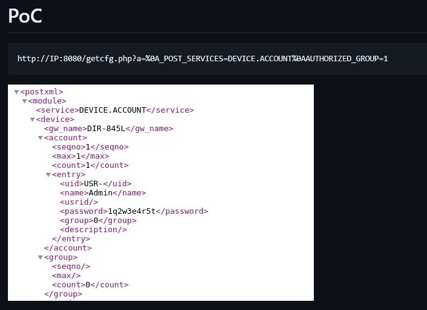Click the count 0 line under group
This screenshot has width=427, height=310.
(90, 285)
